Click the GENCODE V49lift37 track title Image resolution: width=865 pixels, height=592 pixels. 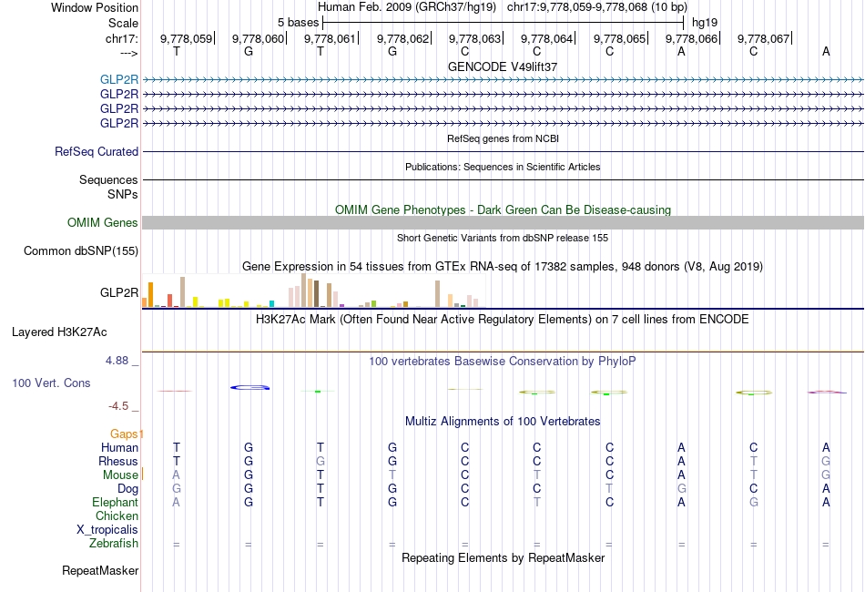point(503,66)
